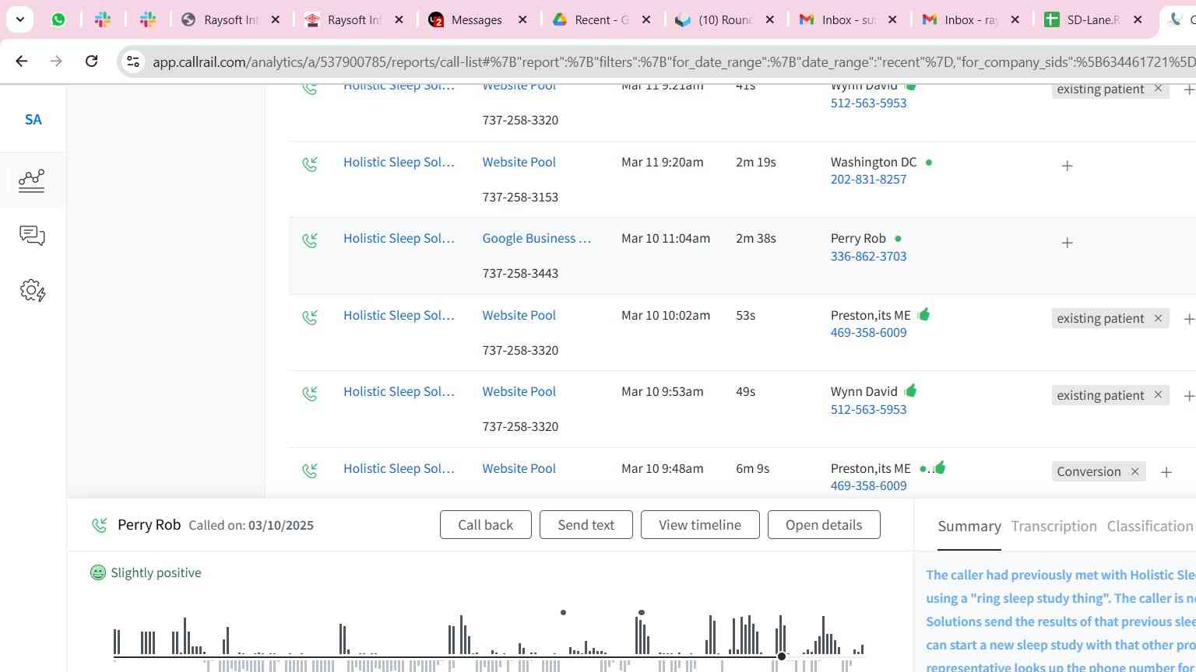This screenshot has height=672, width=1196.
Task: Click inbound call icon for Mar 10 9:48am call
Action: (x=310, y=471)
